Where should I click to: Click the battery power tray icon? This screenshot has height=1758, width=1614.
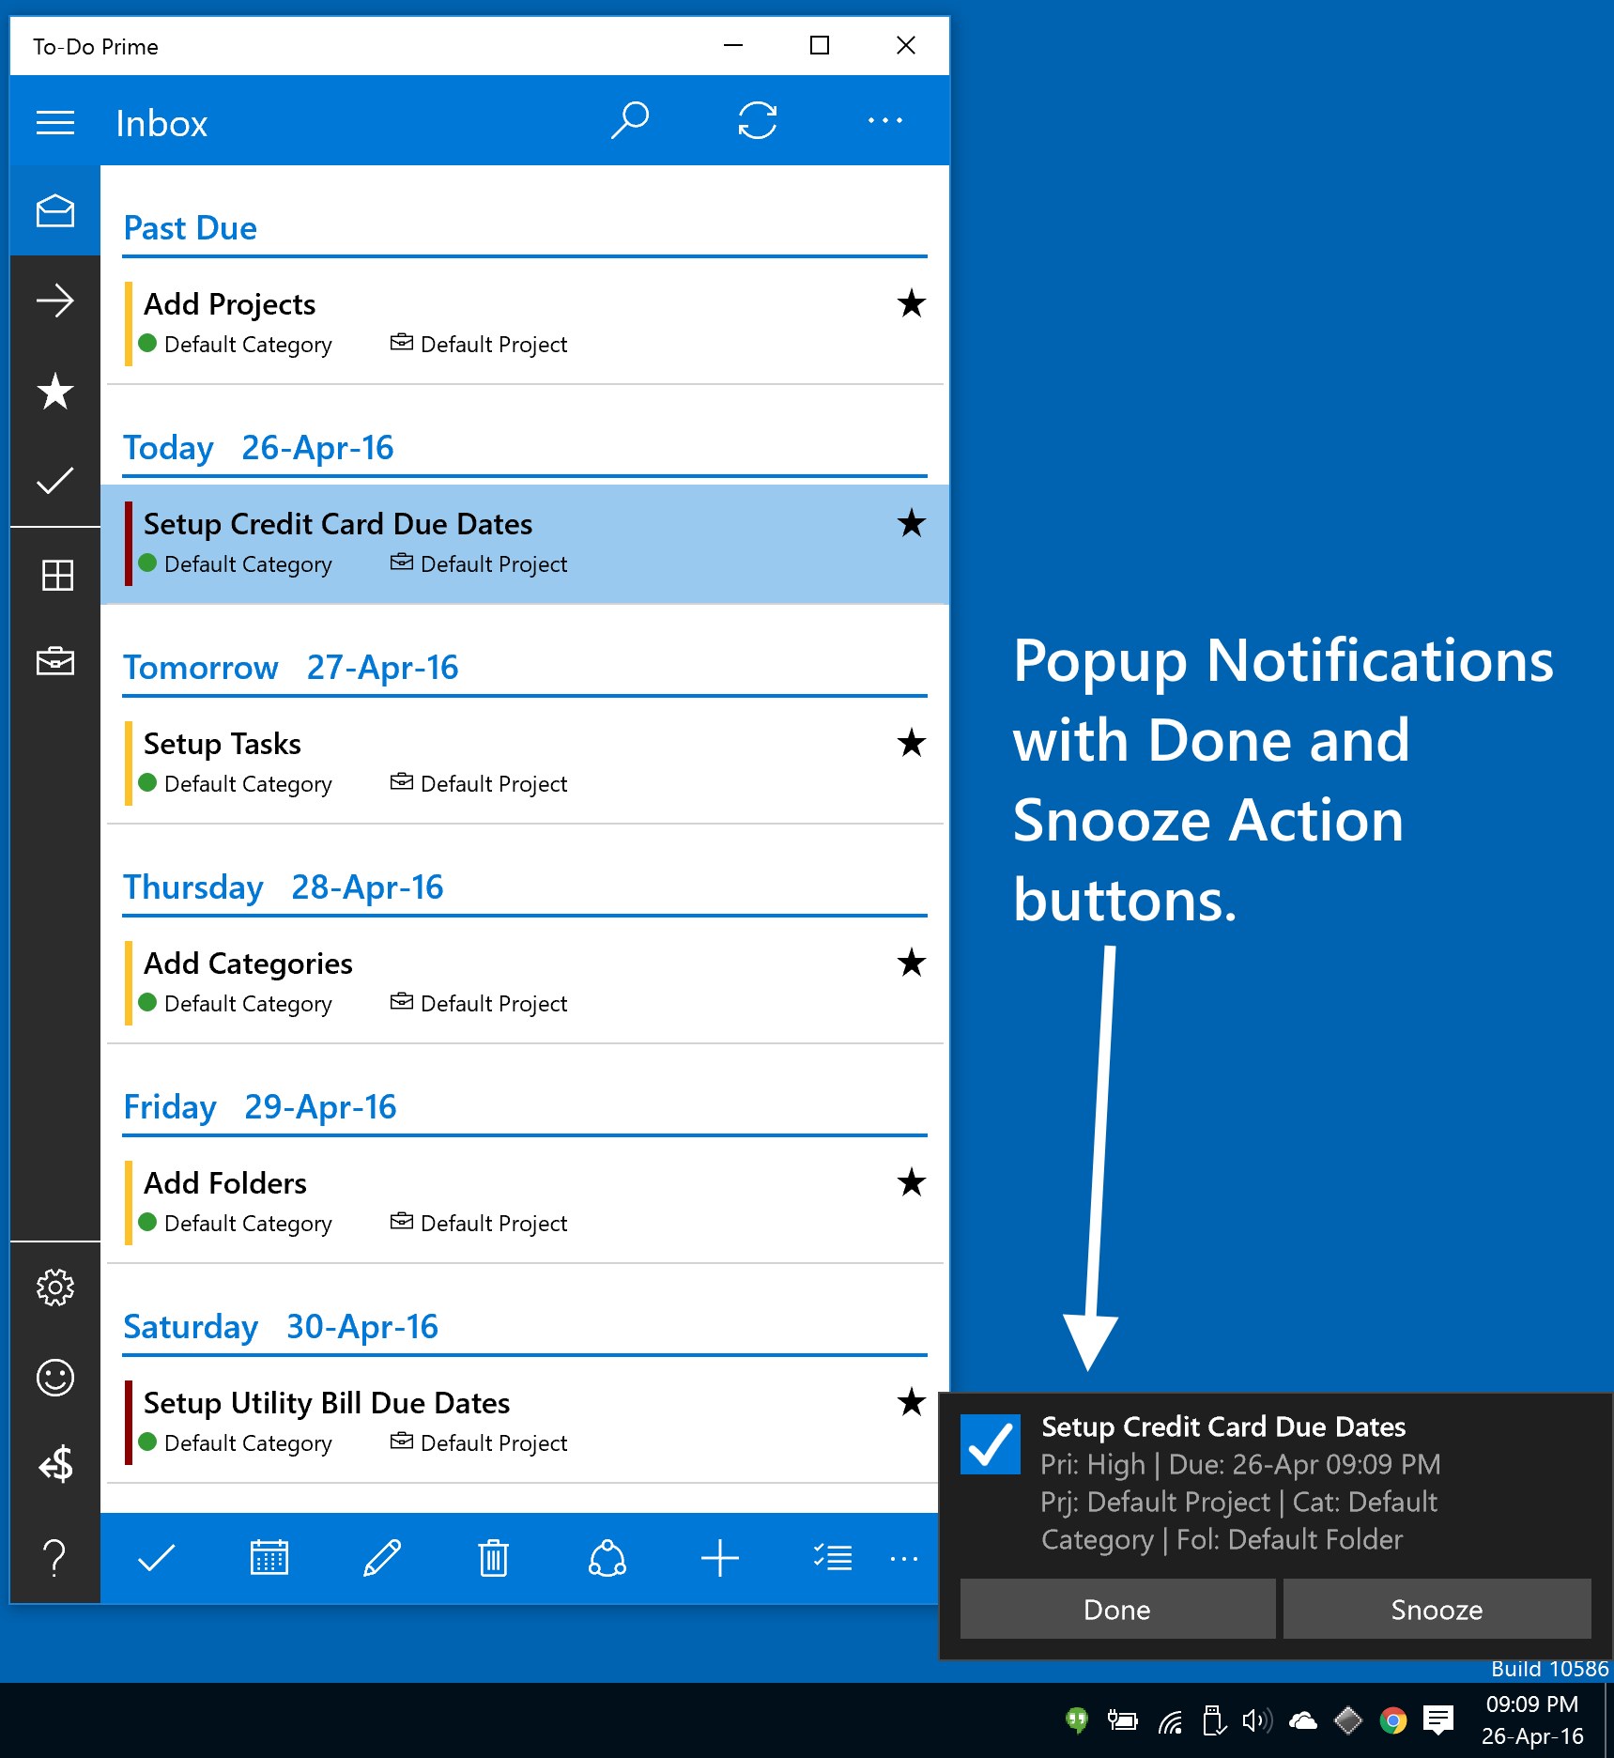pos(1122,1720)
